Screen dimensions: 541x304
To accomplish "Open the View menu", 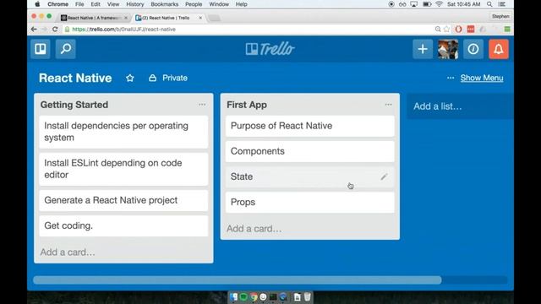I will pyautogui.click(x=113, y=4).
